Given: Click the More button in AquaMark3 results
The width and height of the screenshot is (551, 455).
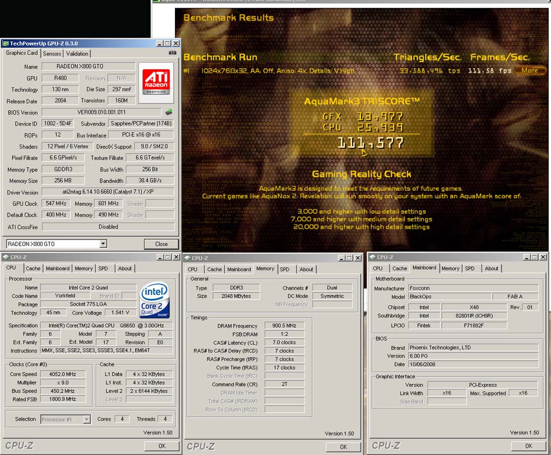Looking at the screenshot, I should [529, 71].
